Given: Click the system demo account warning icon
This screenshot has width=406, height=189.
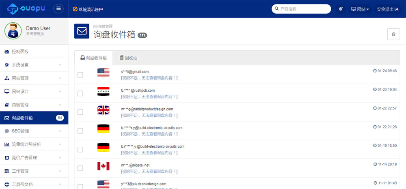Looking at the screenshot, I should [75, 9].
